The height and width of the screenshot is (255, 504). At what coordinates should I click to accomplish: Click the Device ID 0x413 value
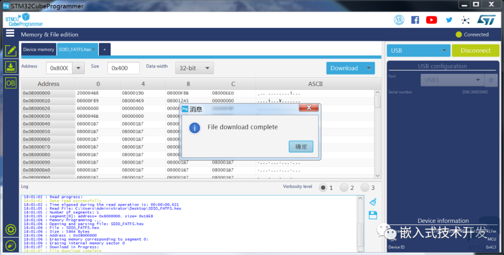pyautogui.click(x=491, y=247)
